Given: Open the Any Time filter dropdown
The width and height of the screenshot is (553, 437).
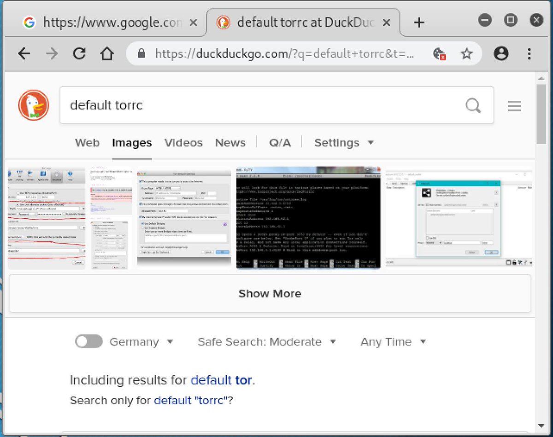Looking at the screenshot, I should click(393, 342).
